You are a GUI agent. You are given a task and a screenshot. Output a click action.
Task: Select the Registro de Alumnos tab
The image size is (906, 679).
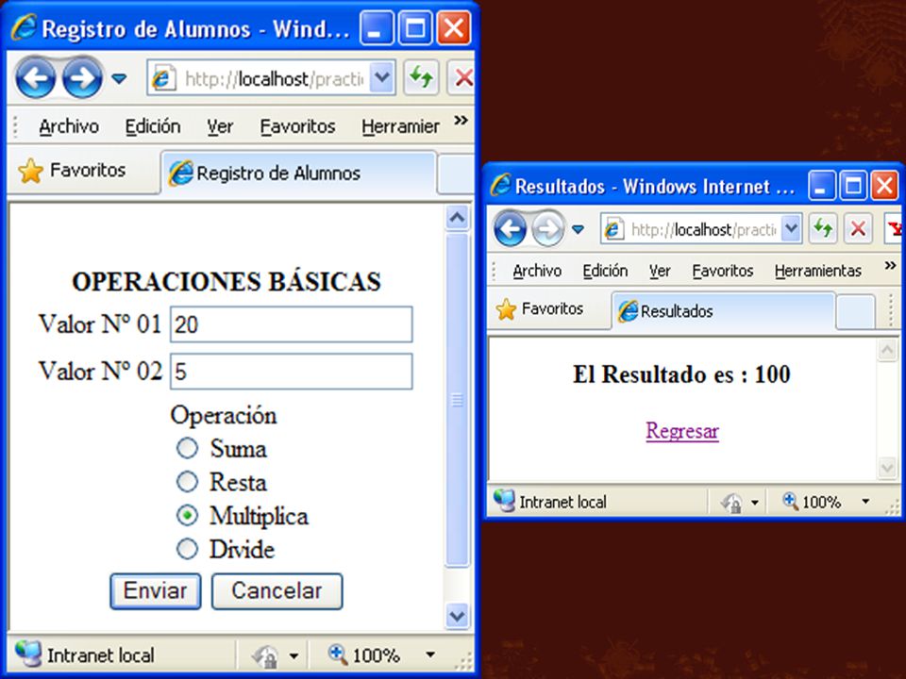(298, 173)
